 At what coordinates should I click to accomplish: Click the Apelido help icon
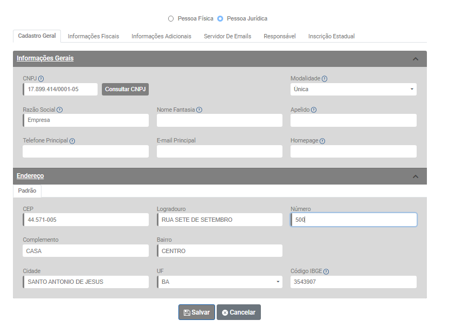pos(314,110)
